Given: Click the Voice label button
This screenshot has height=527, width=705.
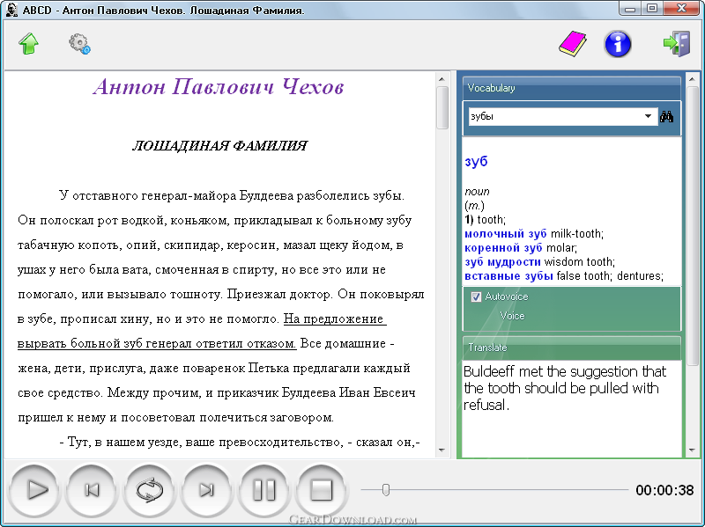Looking at the screenshot, I should pyautogui.click(x=512, y=316).
